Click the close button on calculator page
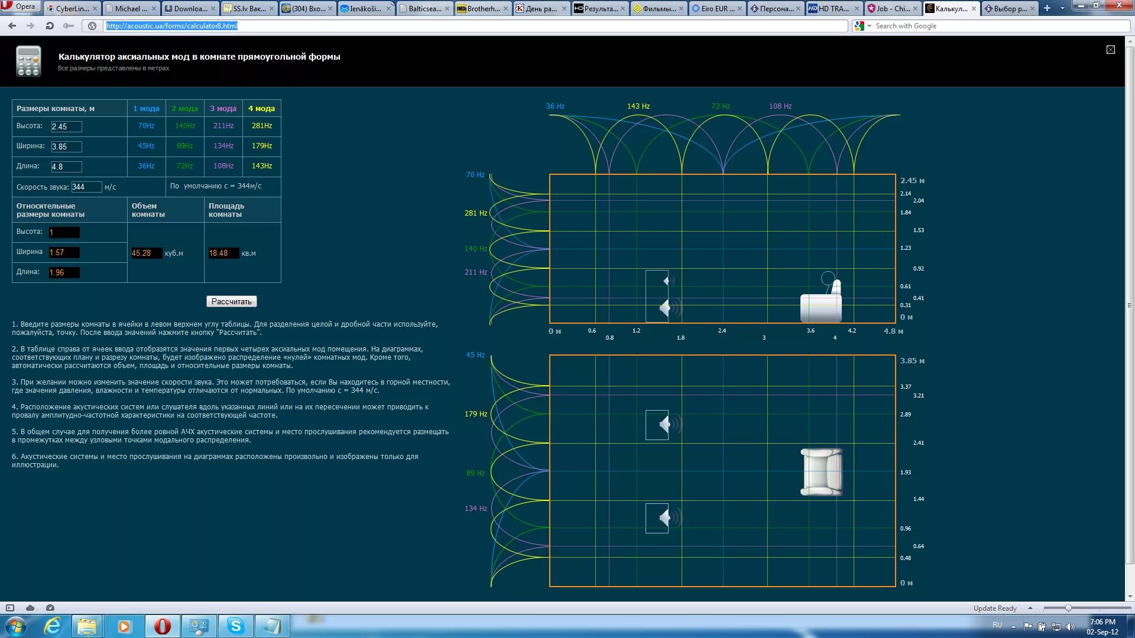 1111,50
